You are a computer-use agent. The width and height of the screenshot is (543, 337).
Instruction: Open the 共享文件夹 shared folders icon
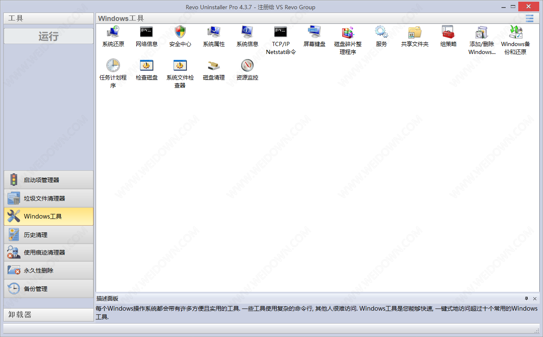pyautogui.click(x=415, y=32)
